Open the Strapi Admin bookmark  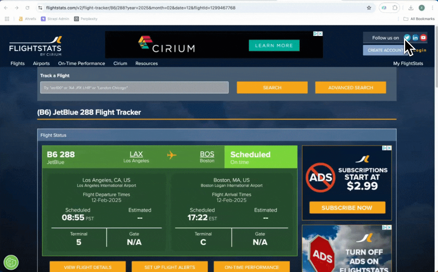(x=55, y=19)
